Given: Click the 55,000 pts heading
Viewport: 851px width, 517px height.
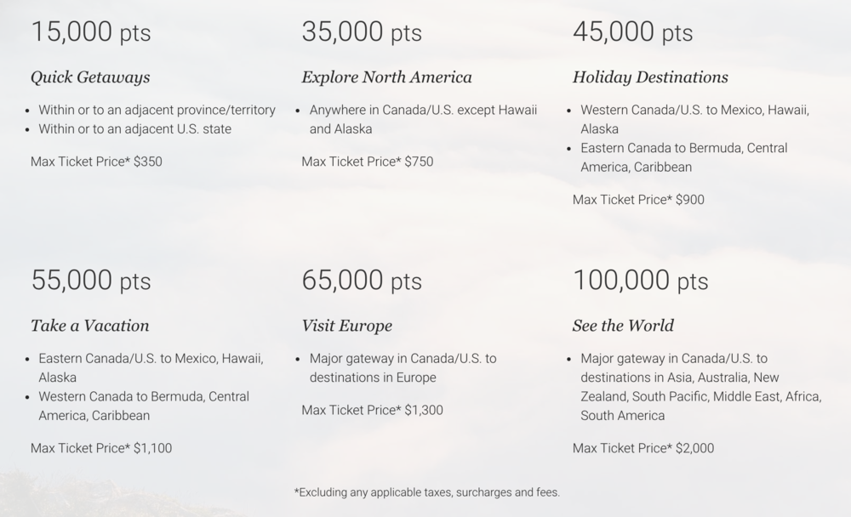Looking at the screenshot, I should (90, 281).
